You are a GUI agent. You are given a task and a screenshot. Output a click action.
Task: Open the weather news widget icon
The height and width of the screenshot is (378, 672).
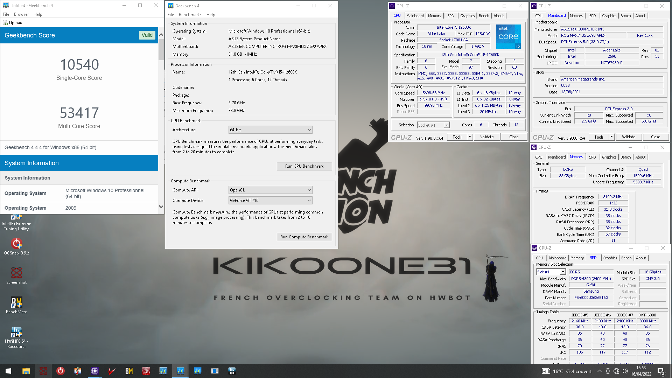pos(546,371)
